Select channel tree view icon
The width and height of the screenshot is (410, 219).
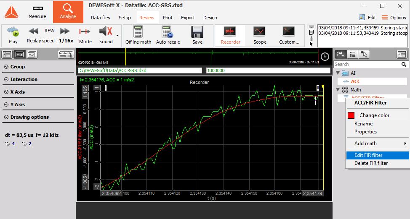[x=341, y=54]
